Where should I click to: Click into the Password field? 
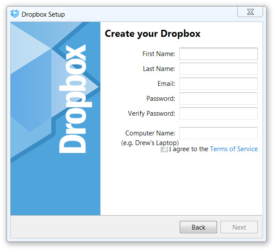point(218,99)
